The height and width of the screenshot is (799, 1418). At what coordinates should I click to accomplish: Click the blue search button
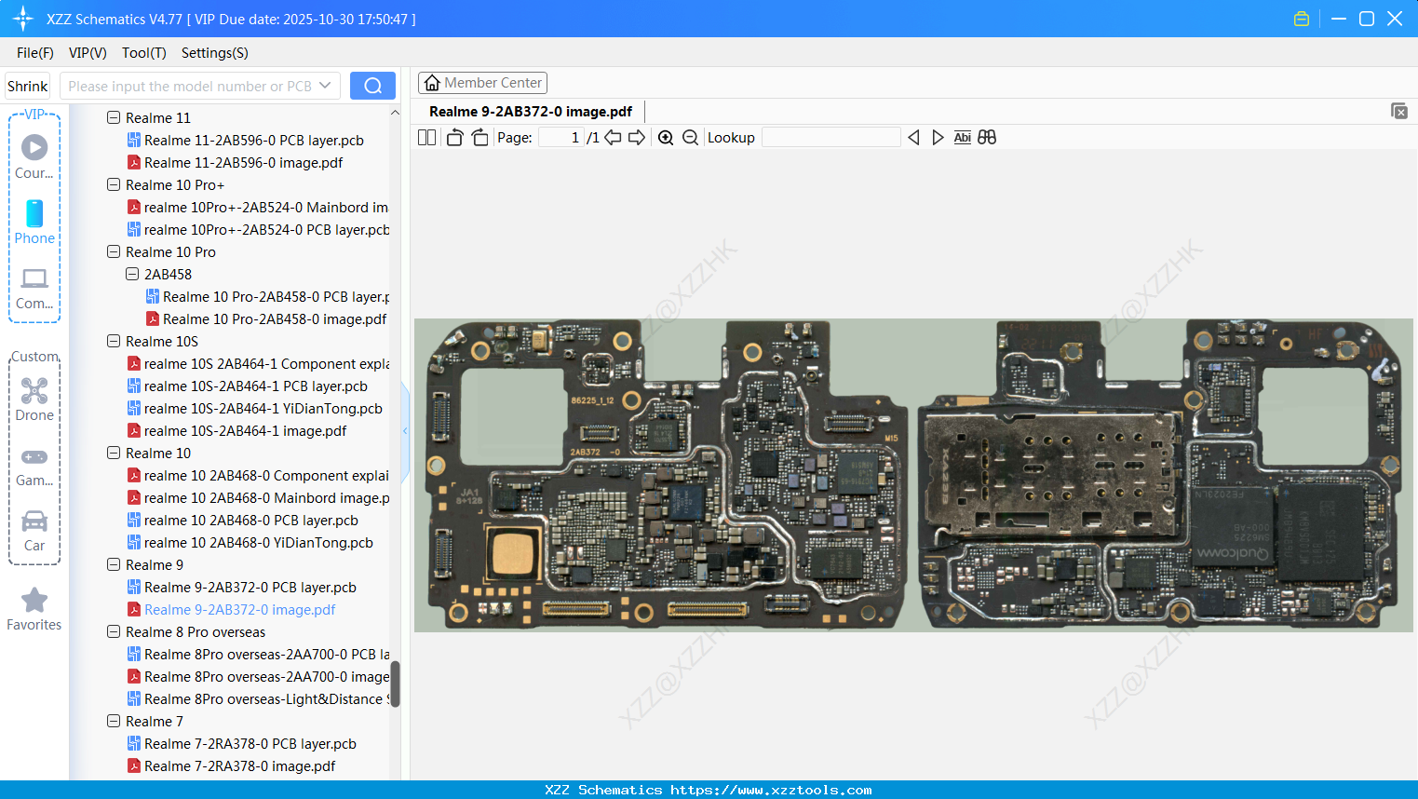click(372, 86)
